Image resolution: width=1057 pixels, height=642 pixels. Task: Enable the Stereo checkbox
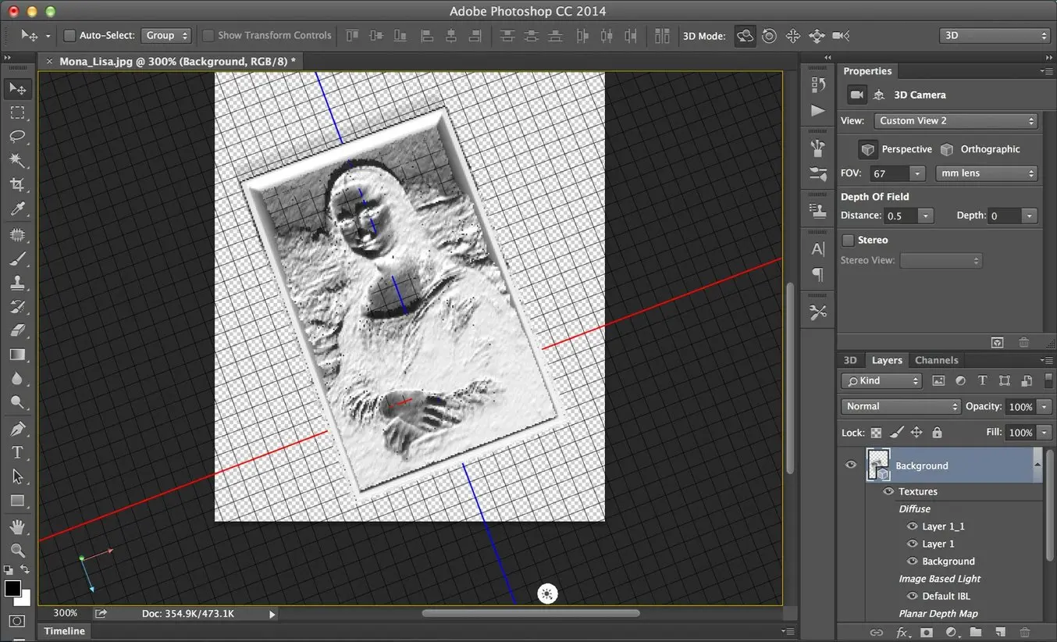pos(848,241)
